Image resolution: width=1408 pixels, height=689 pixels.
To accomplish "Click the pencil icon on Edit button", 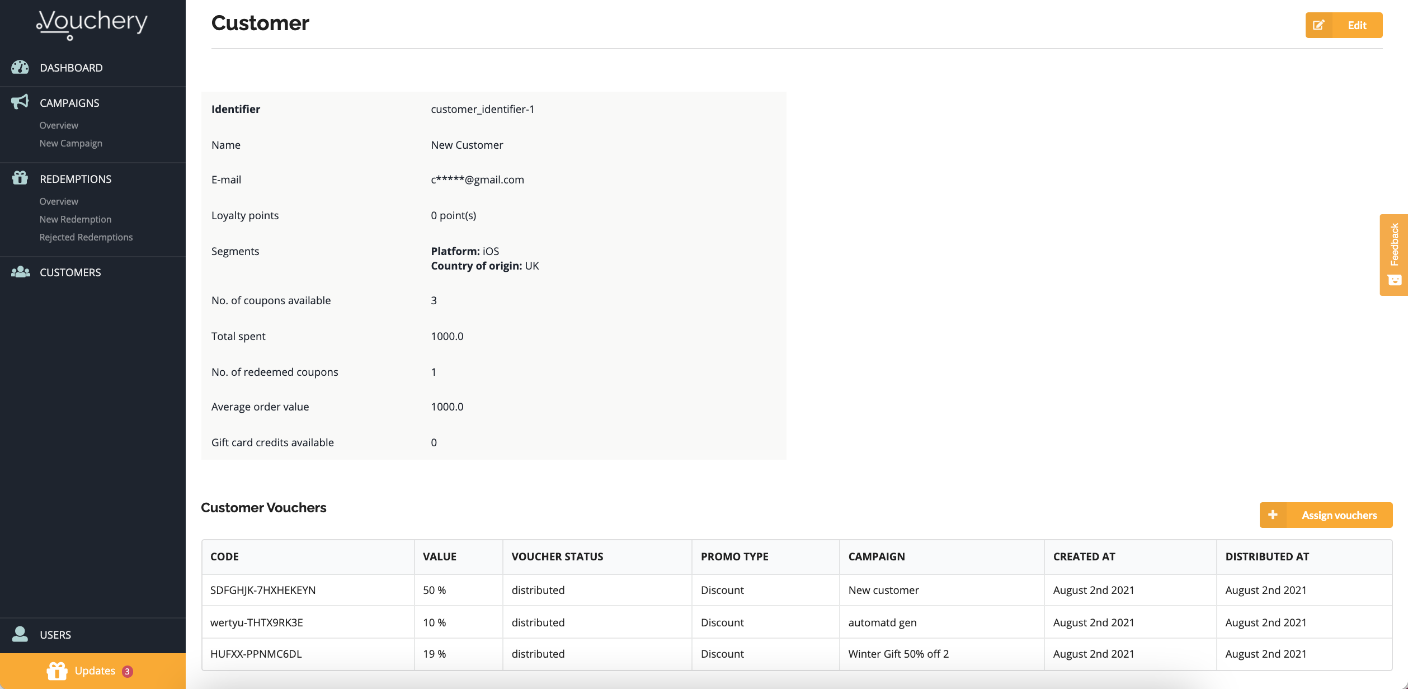I will 1318,25.
